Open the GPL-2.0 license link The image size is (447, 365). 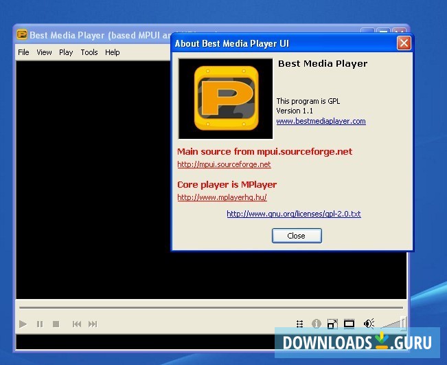[294, 214]
